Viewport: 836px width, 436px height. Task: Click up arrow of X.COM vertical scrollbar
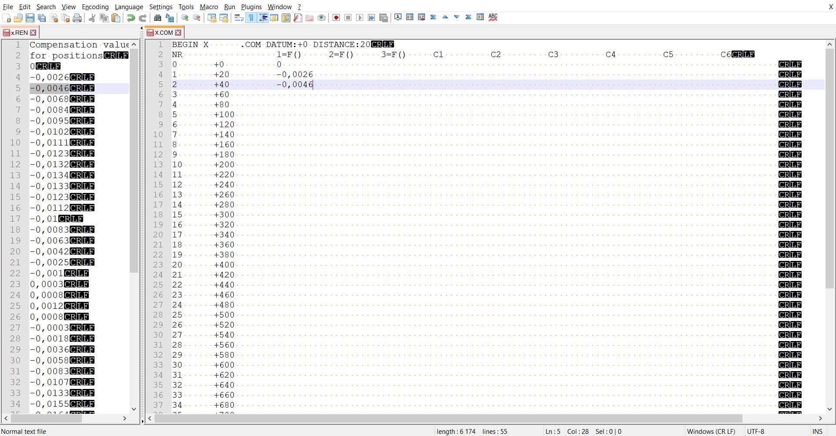coord(829,44)
